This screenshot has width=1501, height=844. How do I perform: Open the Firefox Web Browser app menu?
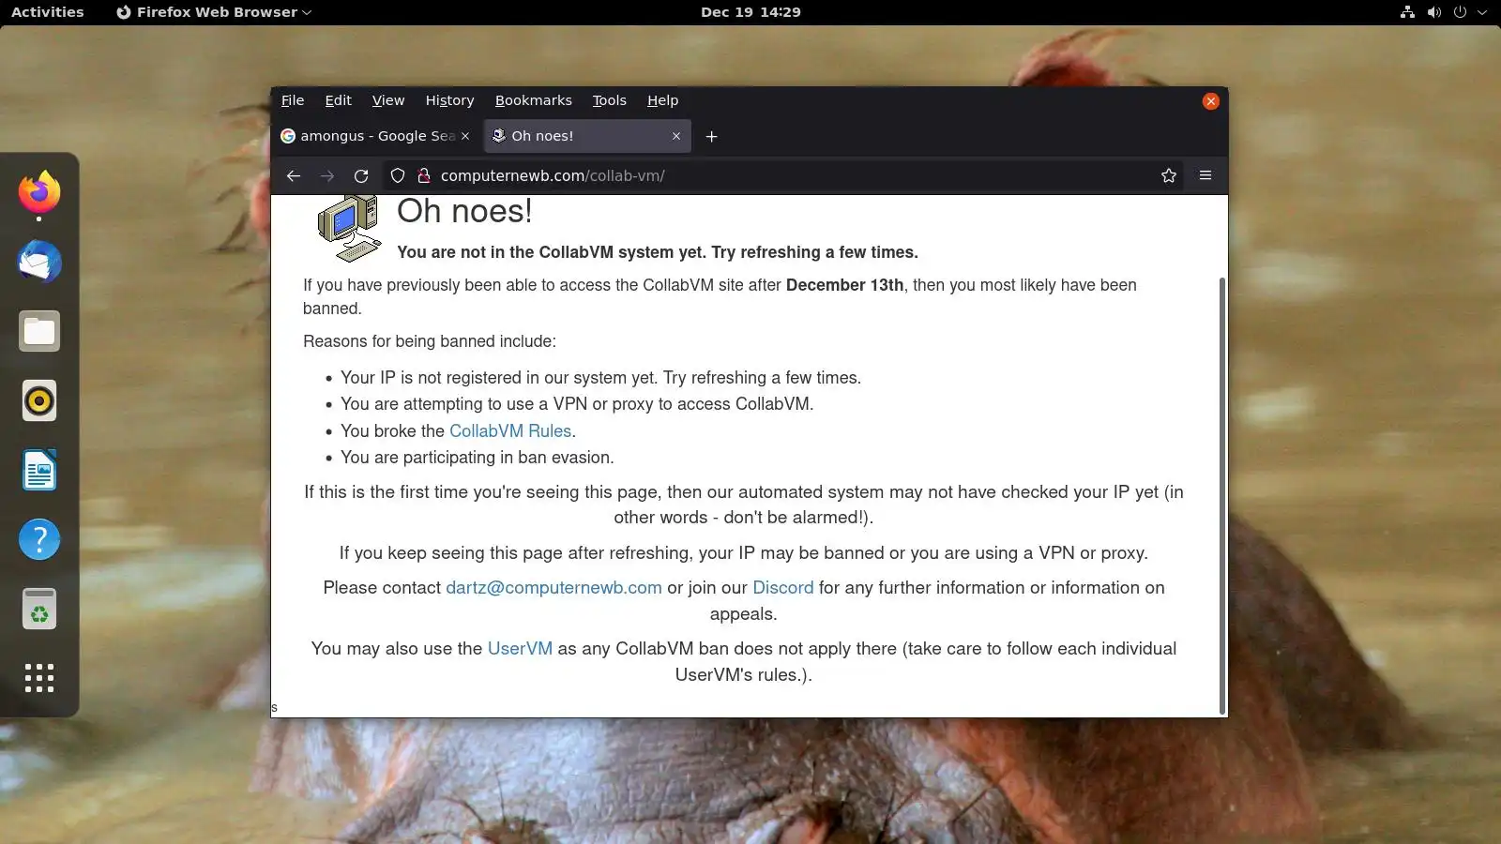coord(214,12)
